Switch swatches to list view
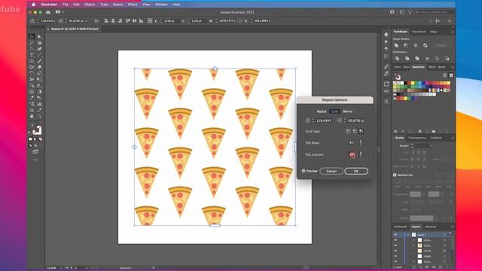482x271 pixels. 445,75
